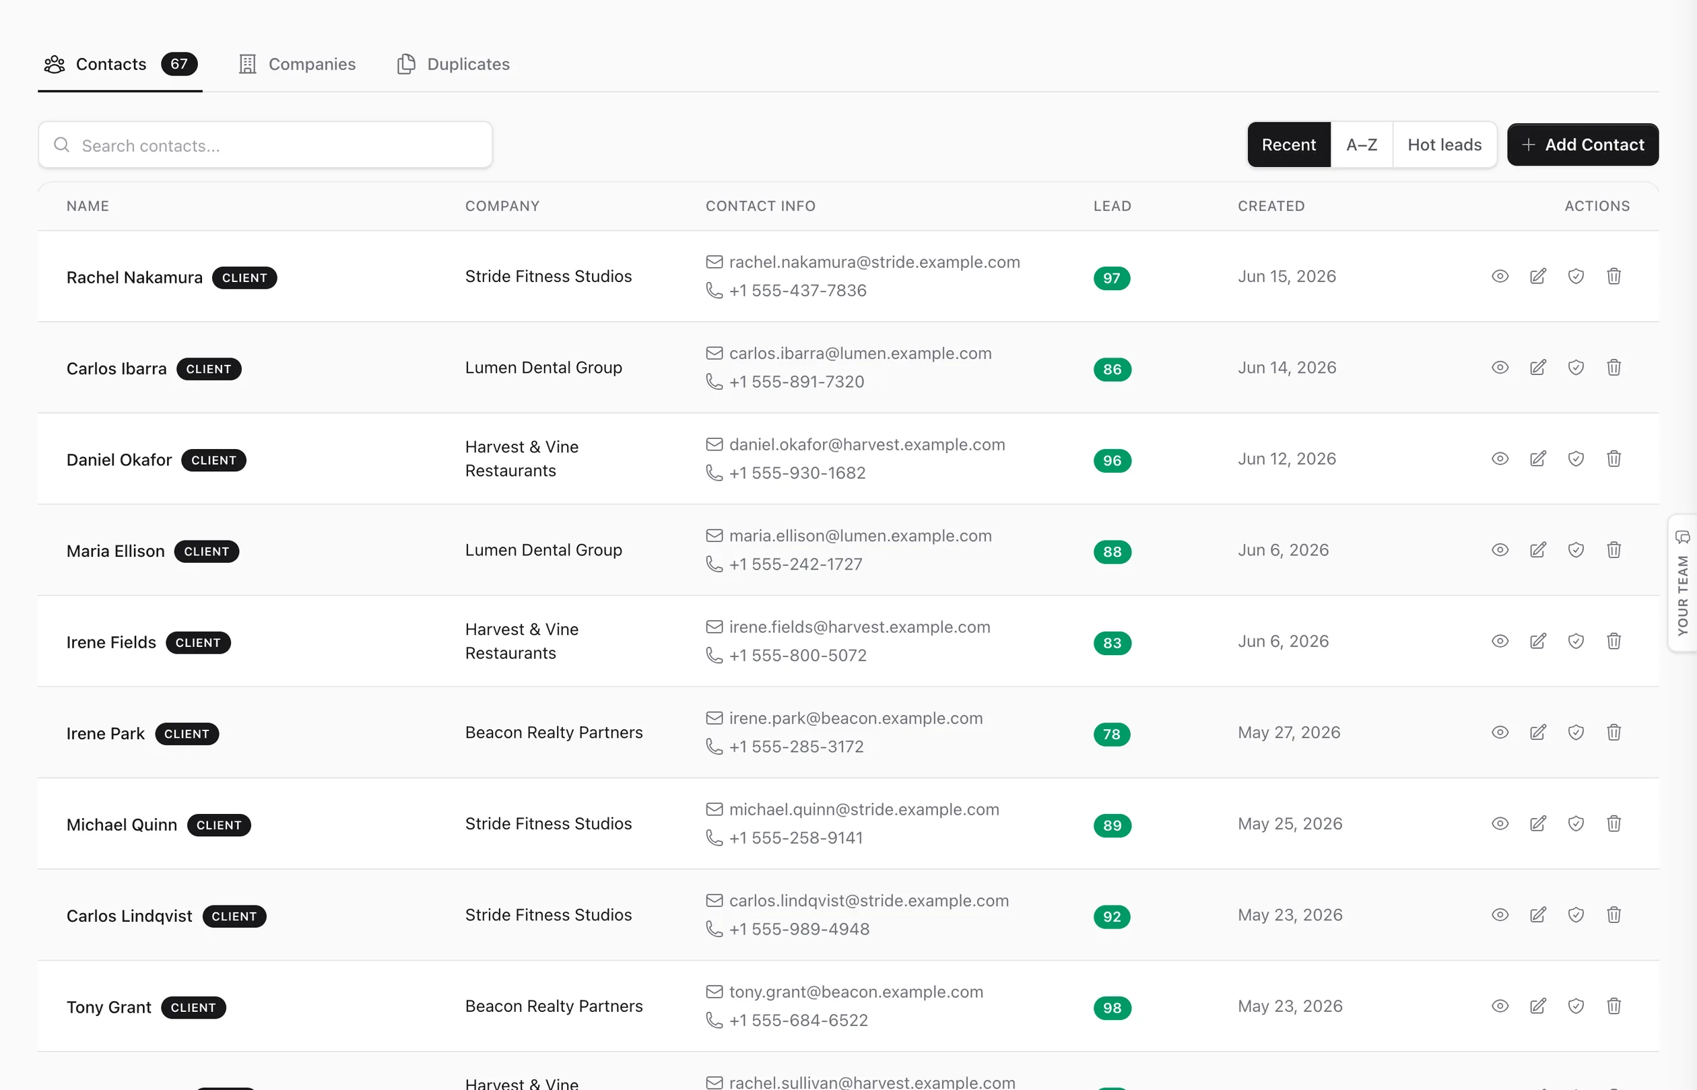View Irene Fields' details eye icon
This screenshot has width=1697, height=1090.
point(1500,641)
